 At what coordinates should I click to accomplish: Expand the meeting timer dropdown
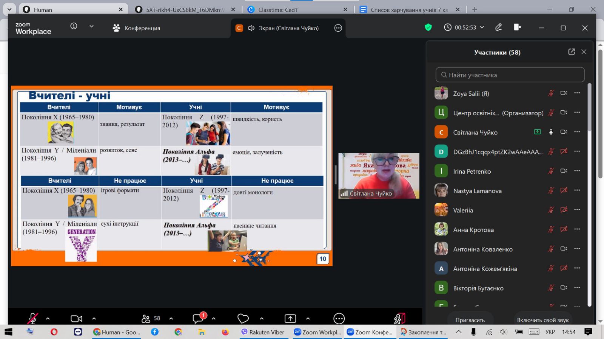[x=482, y=27]
